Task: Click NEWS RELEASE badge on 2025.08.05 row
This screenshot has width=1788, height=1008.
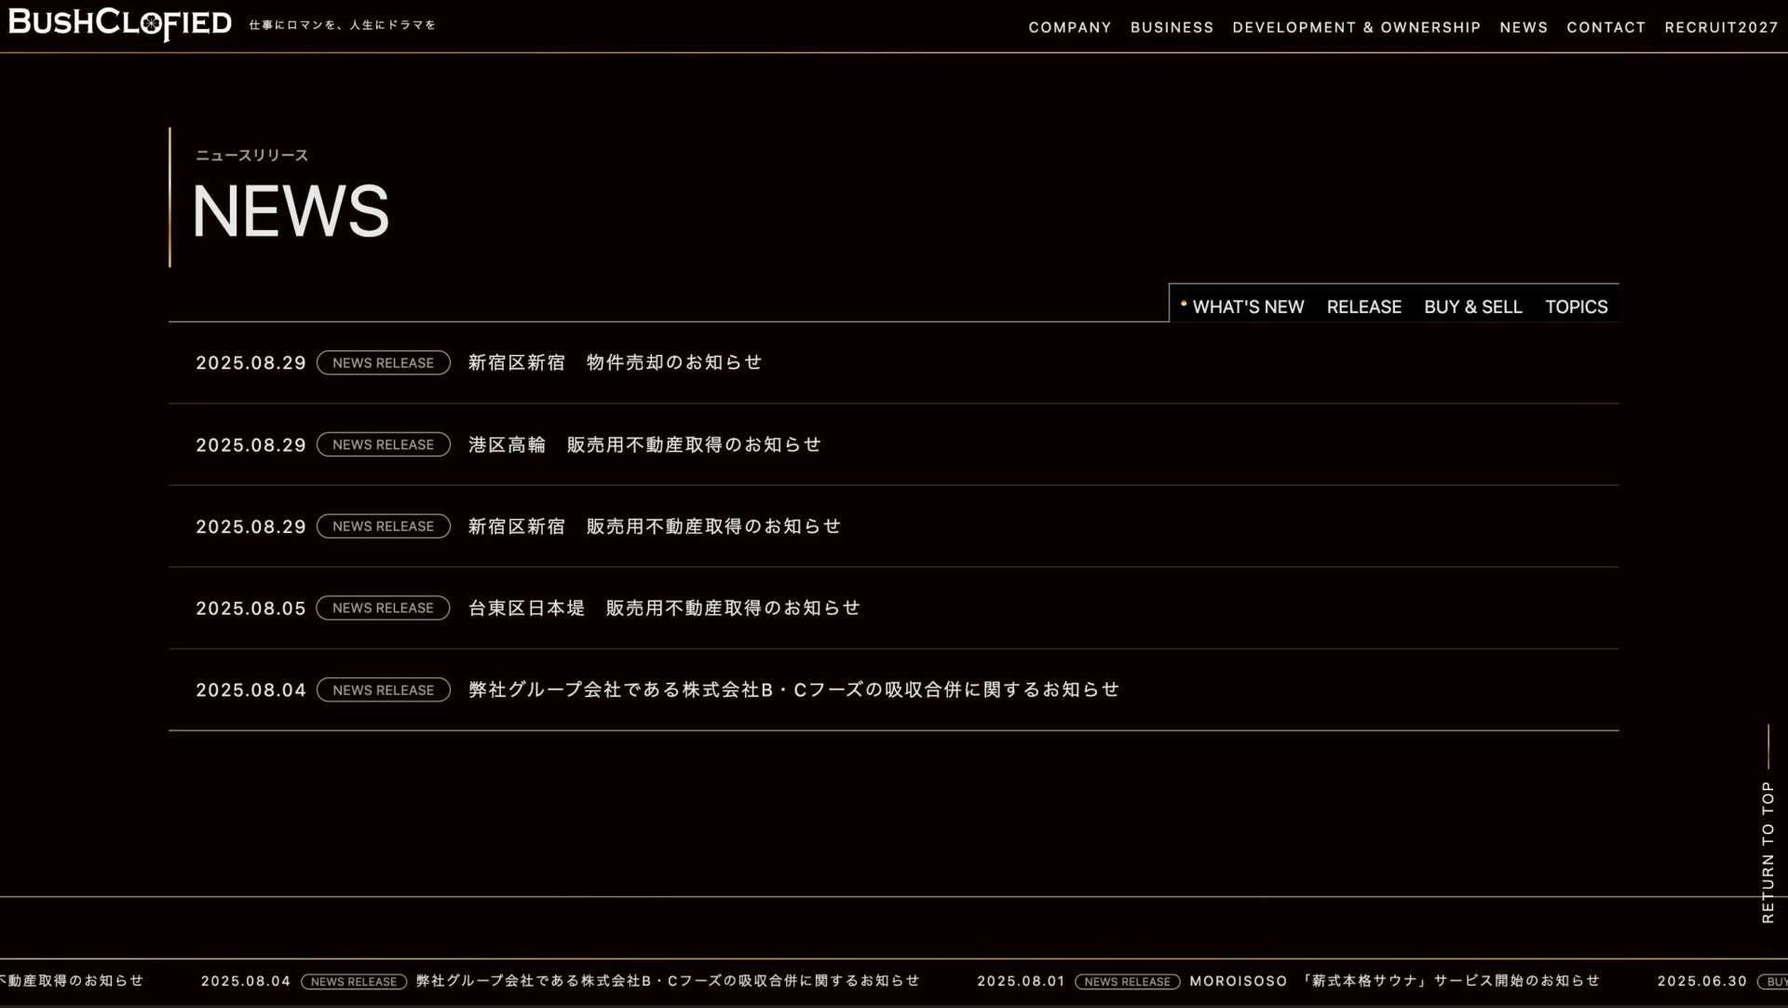Action: [x=383, y=607]
